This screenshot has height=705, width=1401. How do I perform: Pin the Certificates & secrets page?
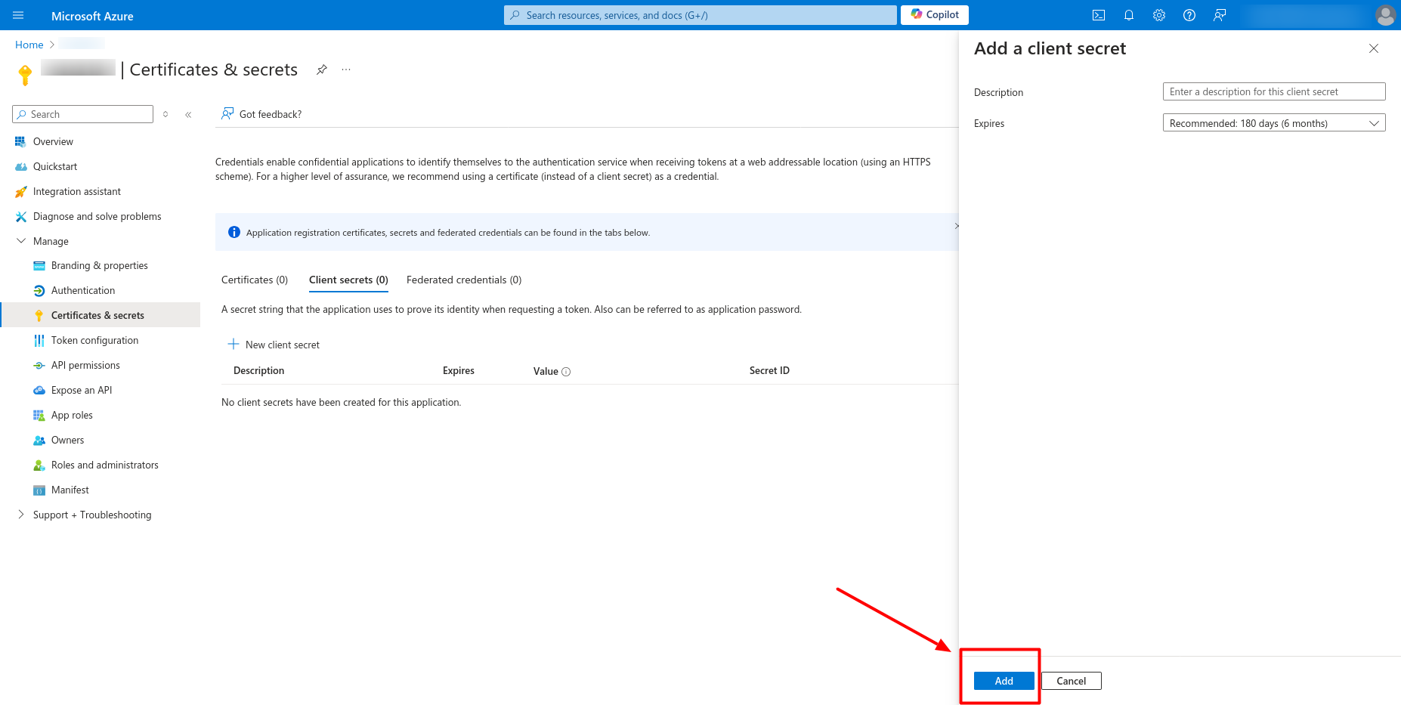[322, 70]
